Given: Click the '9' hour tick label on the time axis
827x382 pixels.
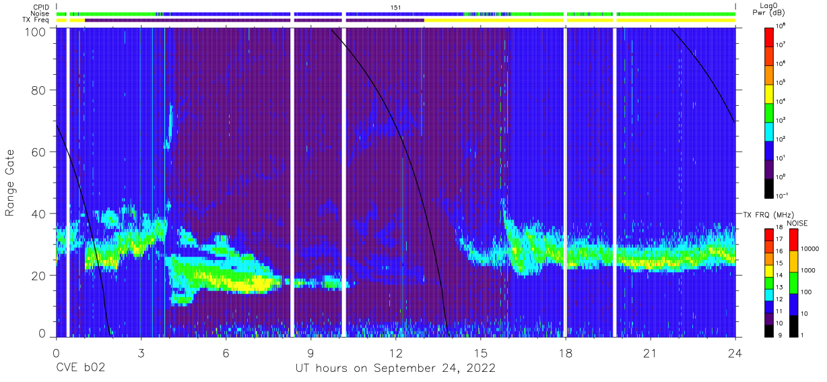Looking at the screenshot, I should tap(310, 352).
